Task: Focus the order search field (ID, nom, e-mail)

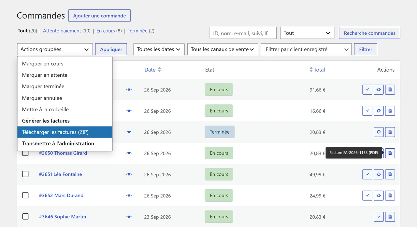Action: pos(243,33)
